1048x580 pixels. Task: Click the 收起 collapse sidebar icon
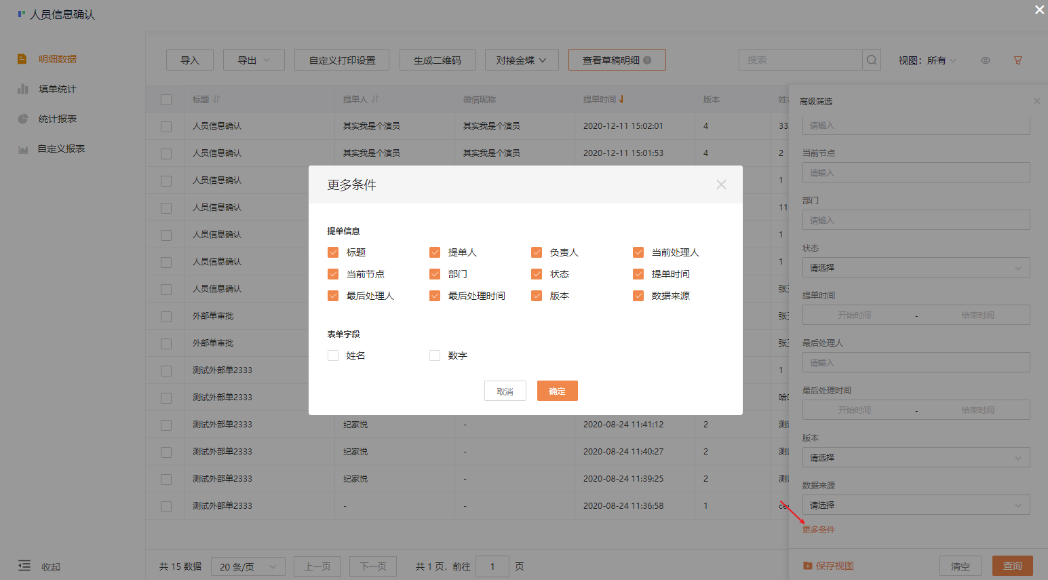pos(24,566)
